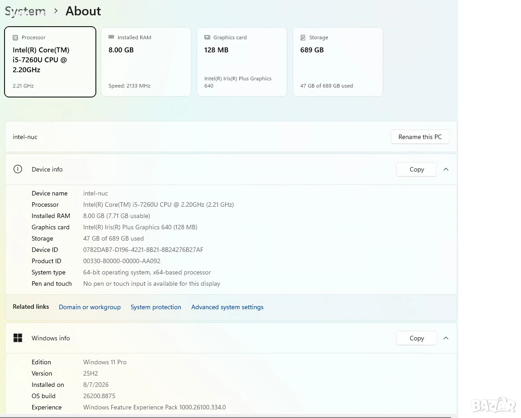This screenshot has width=521, height=418.
Task: Select the Installed RAM card
Action: [x=146, y=62]
